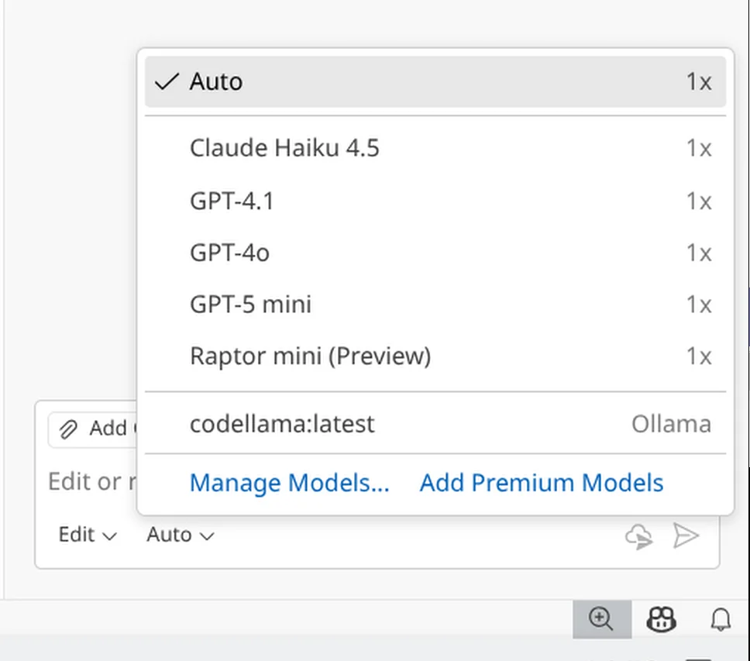Choose Claude Haiku 4.5 model

pyautogui.click(x=284, y=148)
